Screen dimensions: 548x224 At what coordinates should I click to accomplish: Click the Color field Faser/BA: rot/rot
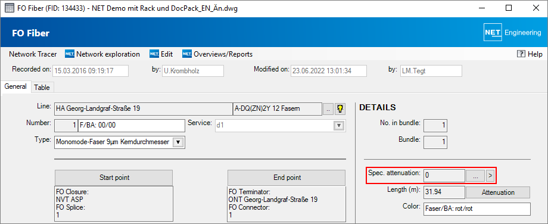pos(477,209)
